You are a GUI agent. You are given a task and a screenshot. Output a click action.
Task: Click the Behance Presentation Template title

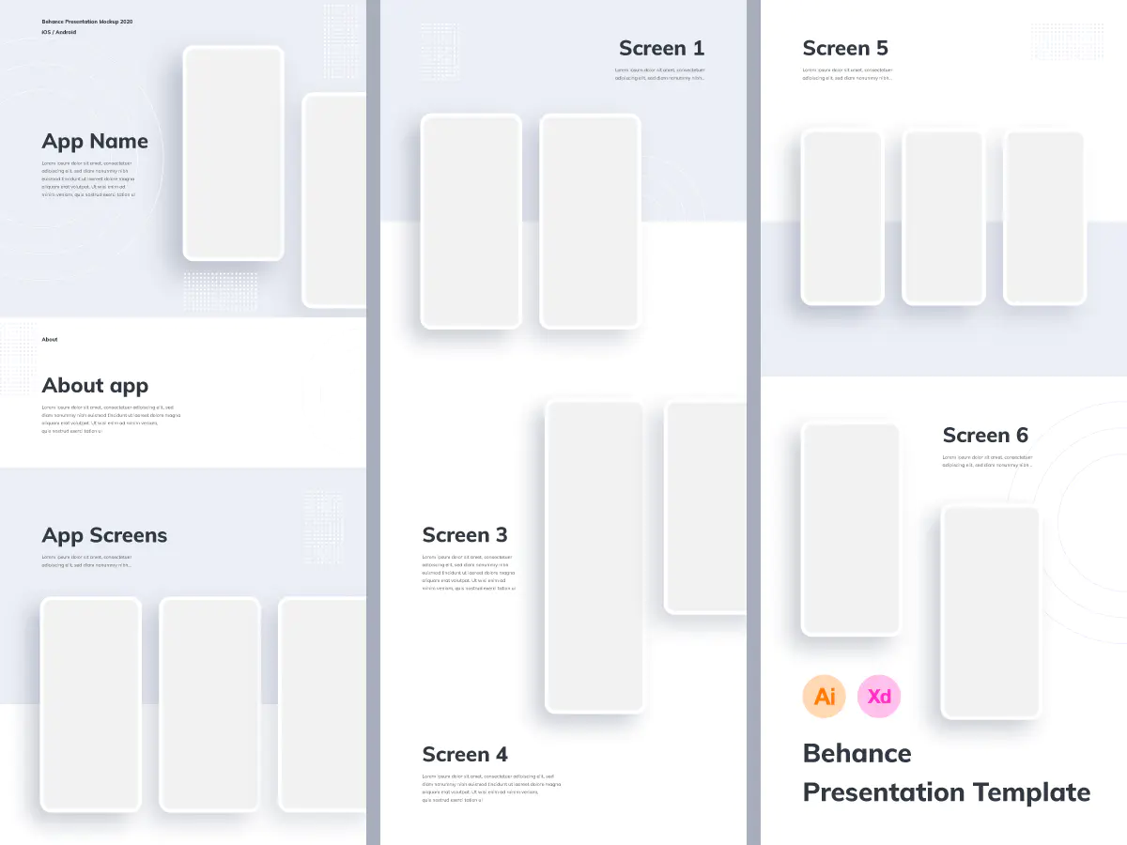pyautogui.click(x=947, y=773)
